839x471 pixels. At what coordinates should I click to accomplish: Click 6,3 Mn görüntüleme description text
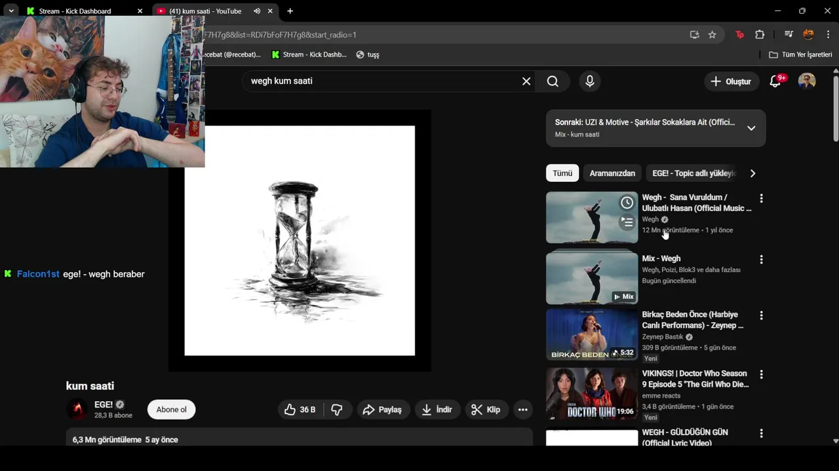pyautogui.click(x=107, y=440)
